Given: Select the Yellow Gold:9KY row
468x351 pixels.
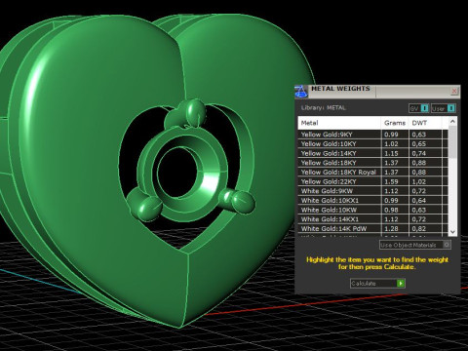Looking at the screenshot, I should [x=372, y=135].
